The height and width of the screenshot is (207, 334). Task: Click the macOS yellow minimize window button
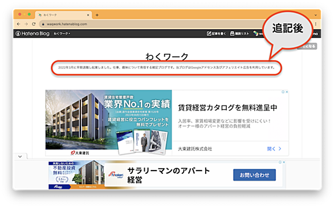click(25, 14)
